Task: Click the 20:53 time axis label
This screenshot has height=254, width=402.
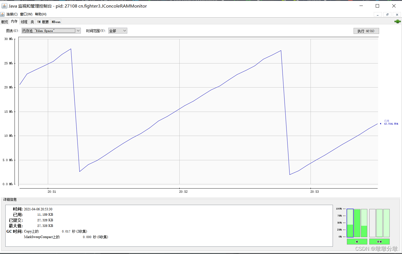Action: pyautogui.click(x=314, y=192)
